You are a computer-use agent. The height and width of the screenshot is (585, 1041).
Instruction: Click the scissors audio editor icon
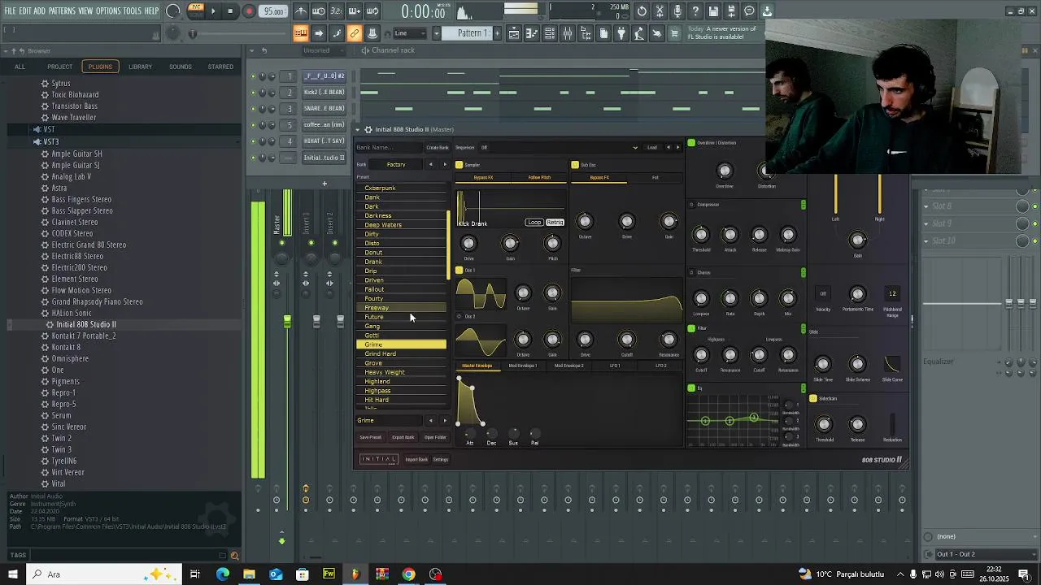click(x=660, y=11)
